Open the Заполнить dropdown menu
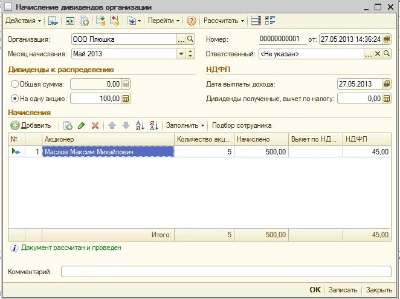Screen dimensions: 400x299 click(x=185, y=125)
